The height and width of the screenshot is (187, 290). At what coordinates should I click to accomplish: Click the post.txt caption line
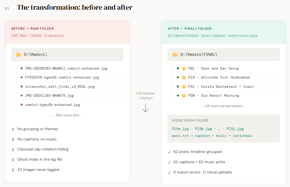tap(212, 136)
